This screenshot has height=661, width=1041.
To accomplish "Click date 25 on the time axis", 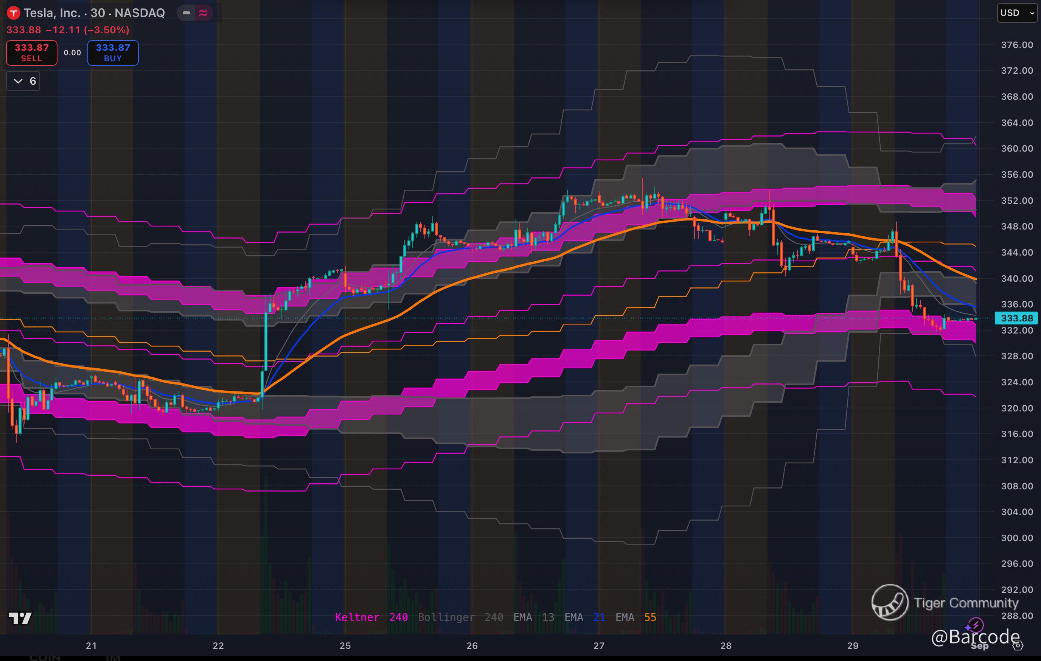I will click(x=345, y=645).
